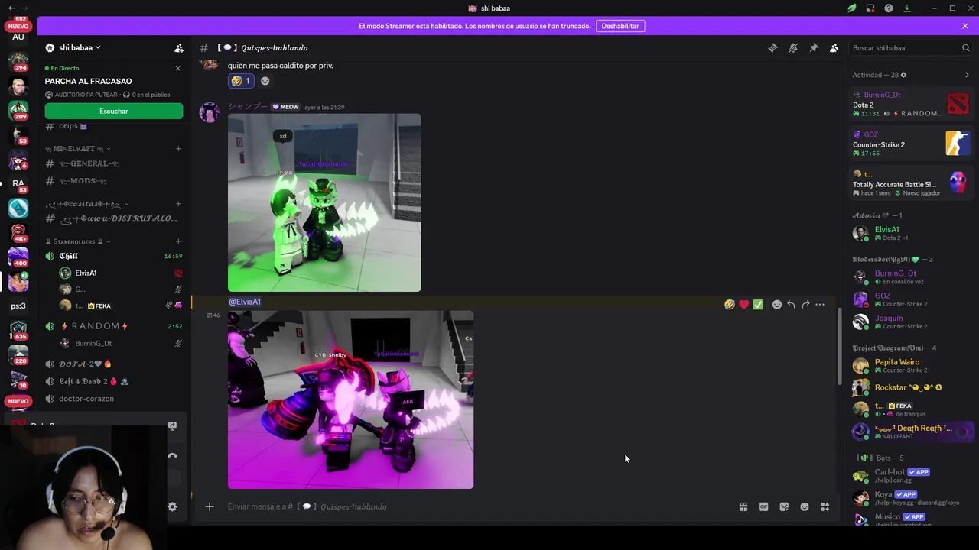Open the Dota 2 activity card
Screen dimensions: 979x550
tap(911, 104)
